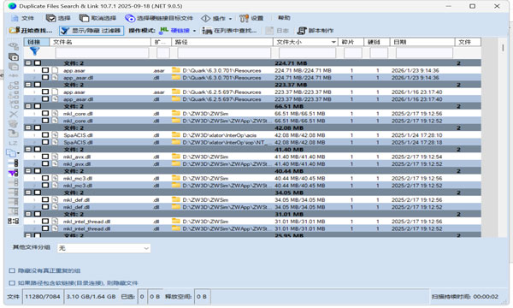Click the 脚本制作 script icon

[x=302, y=31]
